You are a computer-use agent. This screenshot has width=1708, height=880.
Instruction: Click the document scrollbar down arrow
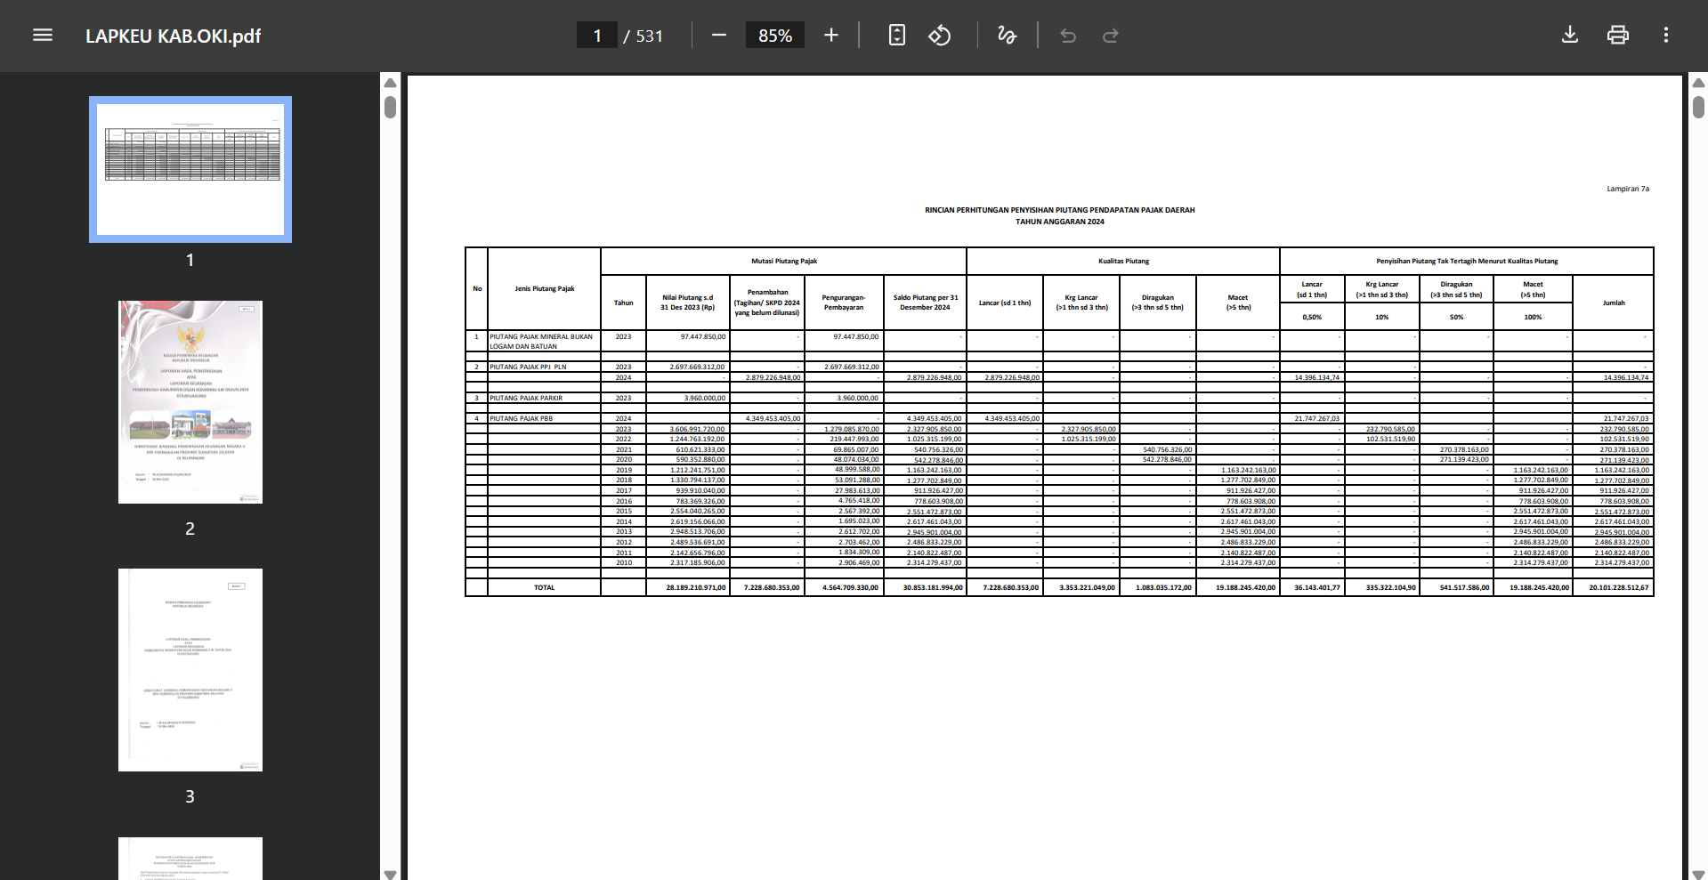point(1698,874)
